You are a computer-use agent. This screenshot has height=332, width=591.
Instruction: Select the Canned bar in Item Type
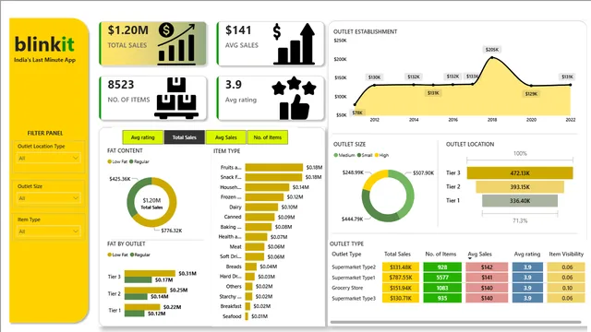tap(259, 217)
